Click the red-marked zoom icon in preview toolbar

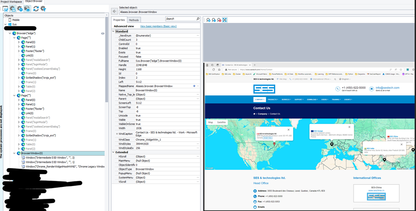point(219,20)
